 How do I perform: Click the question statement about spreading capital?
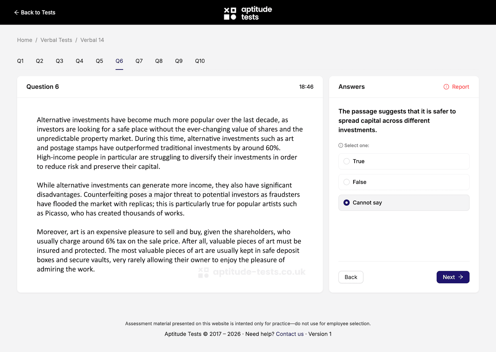point(397,121)
